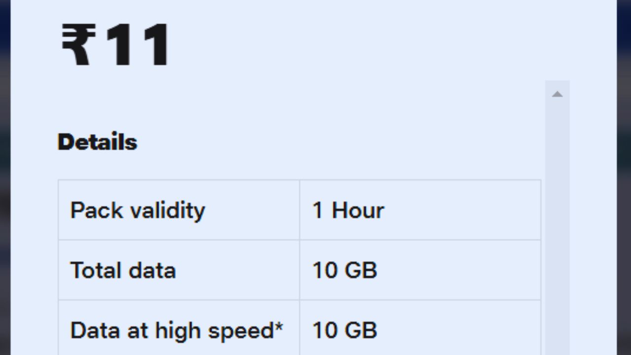Viewport: 631px width, 355px height.
Task: Click the word Hour in the validity row
Action: (x=358, y=211)
